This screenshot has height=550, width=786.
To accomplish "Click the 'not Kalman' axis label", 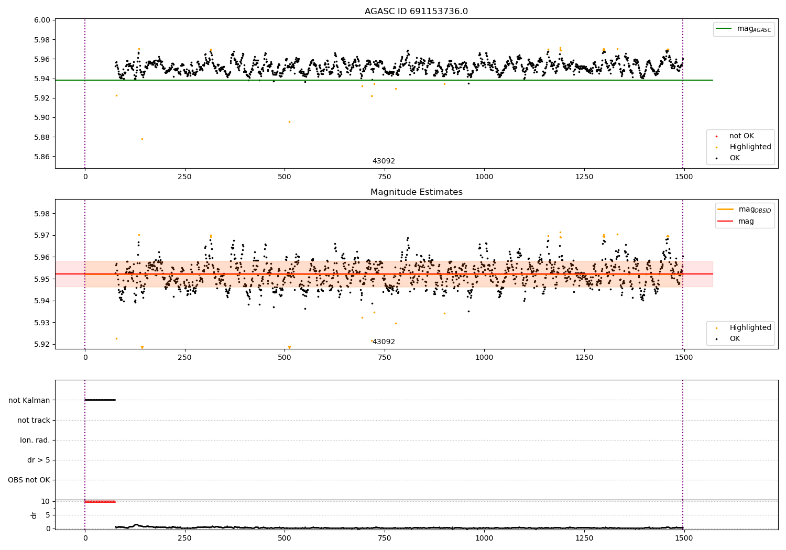I will (29, 400).
